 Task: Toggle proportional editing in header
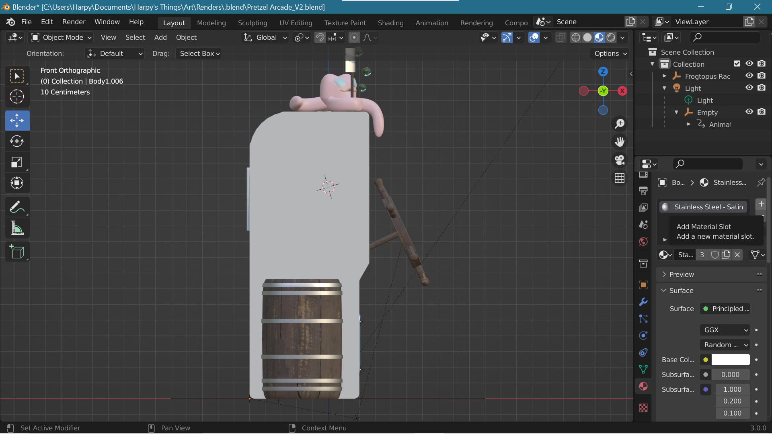click(354, 37)
